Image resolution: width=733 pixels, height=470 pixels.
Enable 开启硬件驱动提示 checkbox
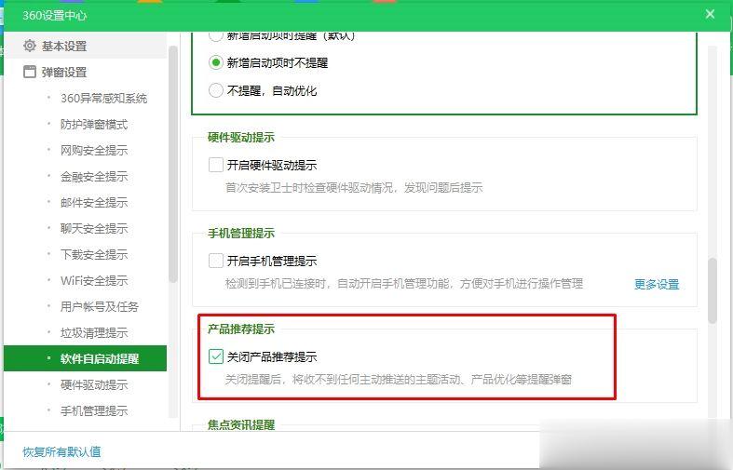click(x=215, y=165)
